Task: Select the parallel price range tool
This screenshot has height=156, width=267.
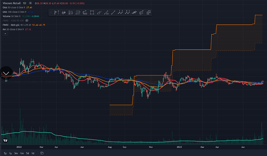Action: [x=71, y=12]
